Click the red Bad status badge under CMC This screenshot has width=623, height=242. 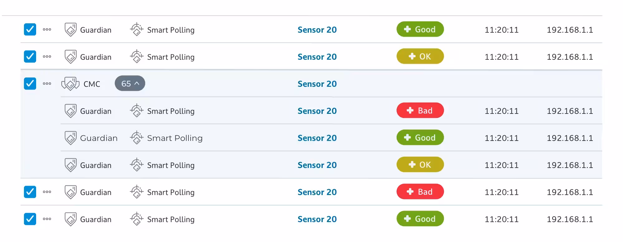[x=420, y=110]
